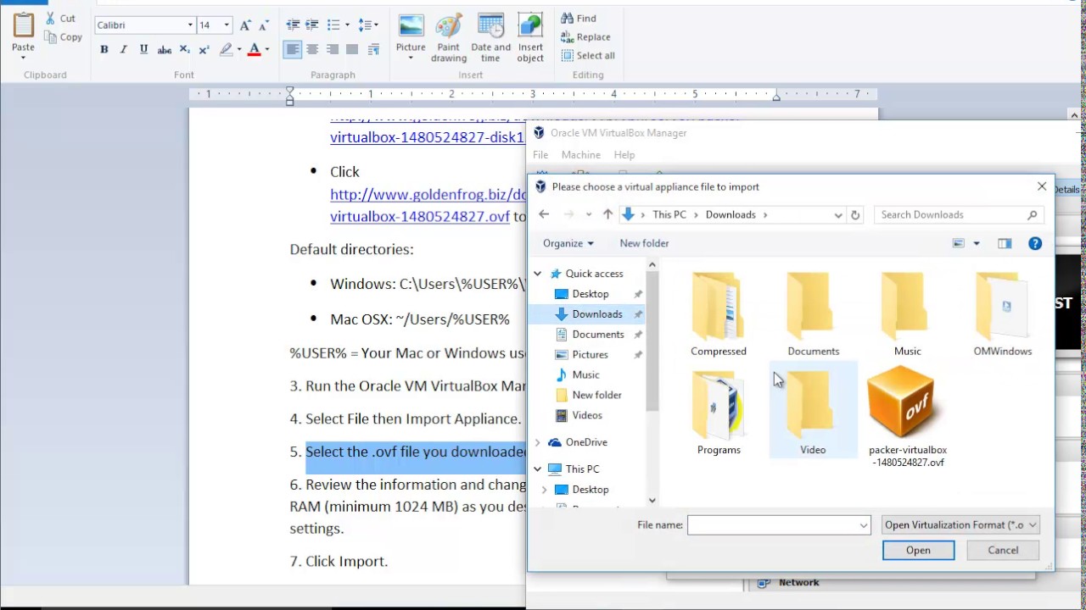Open the Help menu in VirtualBox Manager
The height and width of the screenshot is (610, 1086).
624,155
